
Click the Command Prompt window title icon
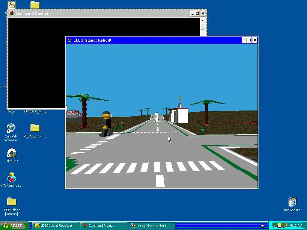pyautogui.click(x=12, y=13)
